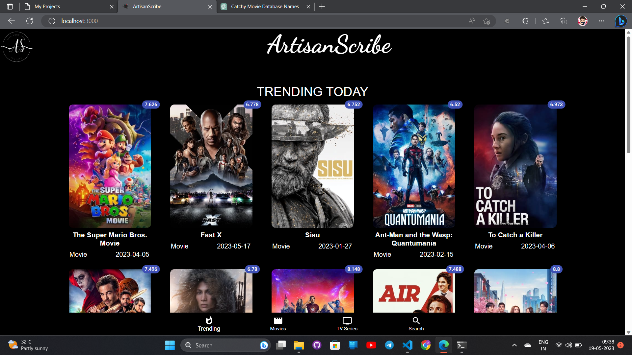Open the tab actions menu icon
The image size is (632, 355).
10,7
